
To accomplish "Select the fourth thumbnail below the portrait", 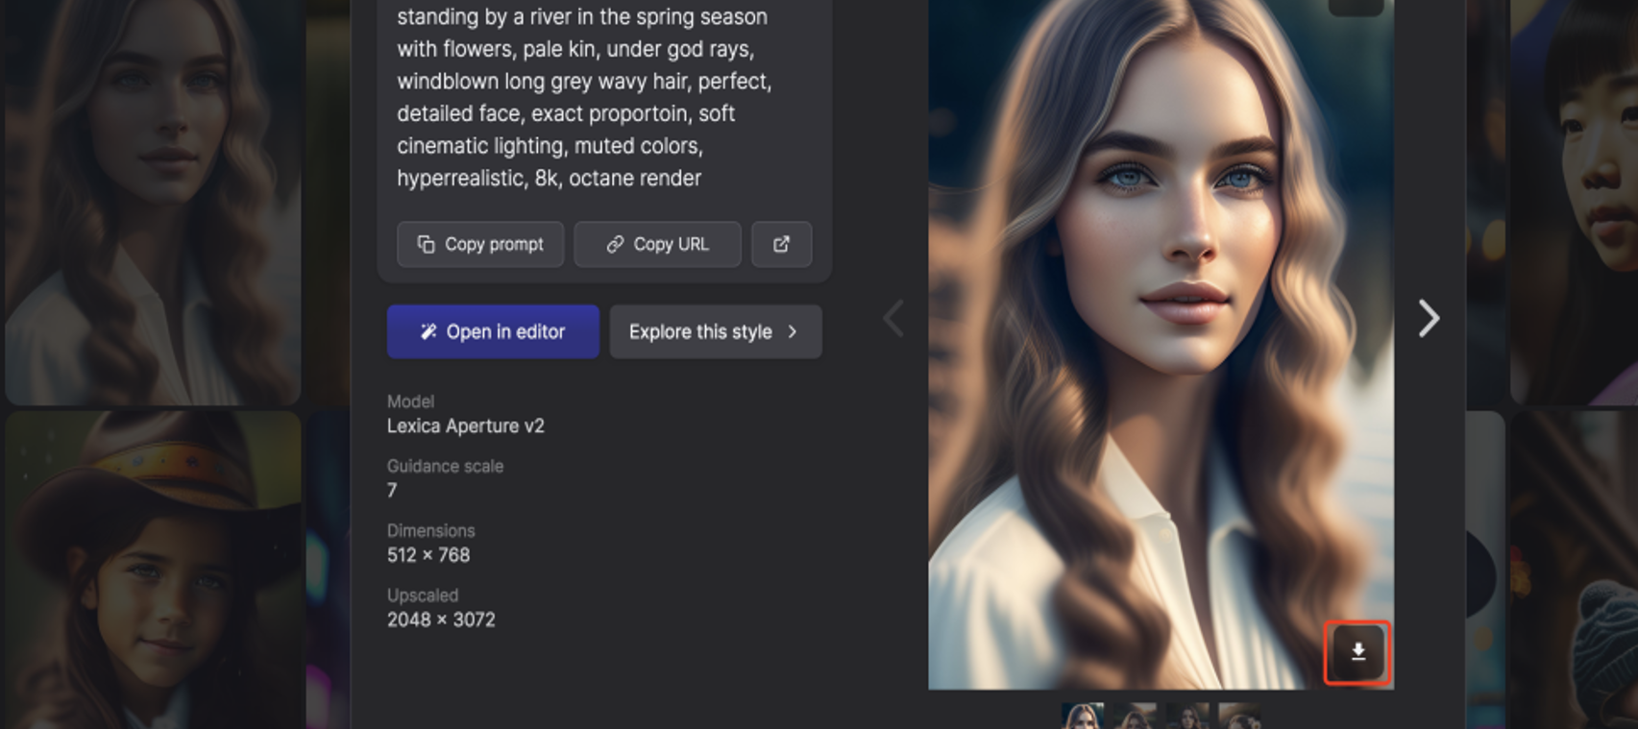I will (1240, 716).
